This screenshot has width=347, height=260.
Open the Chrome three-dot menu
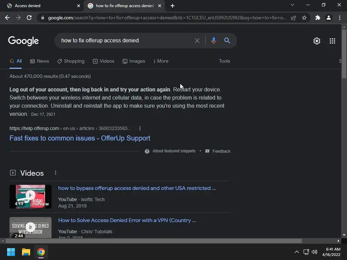click(340, 18)
